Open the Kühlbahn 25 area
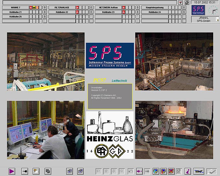Screen dimensions: 220x176 16,17
